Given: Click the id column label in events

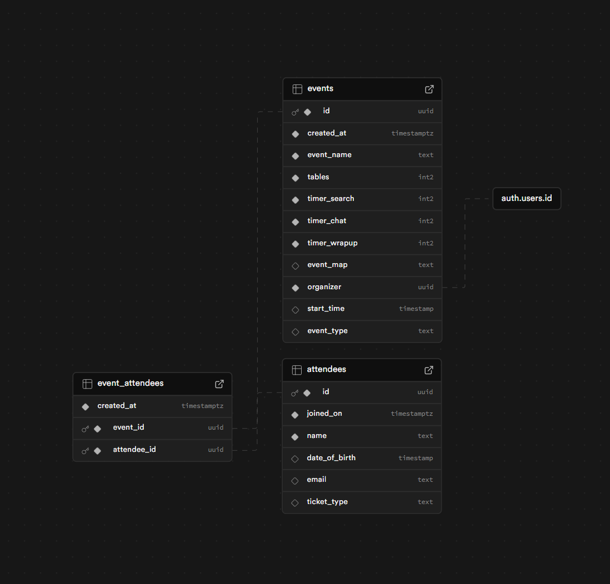Looking at the screenshot, I should click(x=326, y=111).
